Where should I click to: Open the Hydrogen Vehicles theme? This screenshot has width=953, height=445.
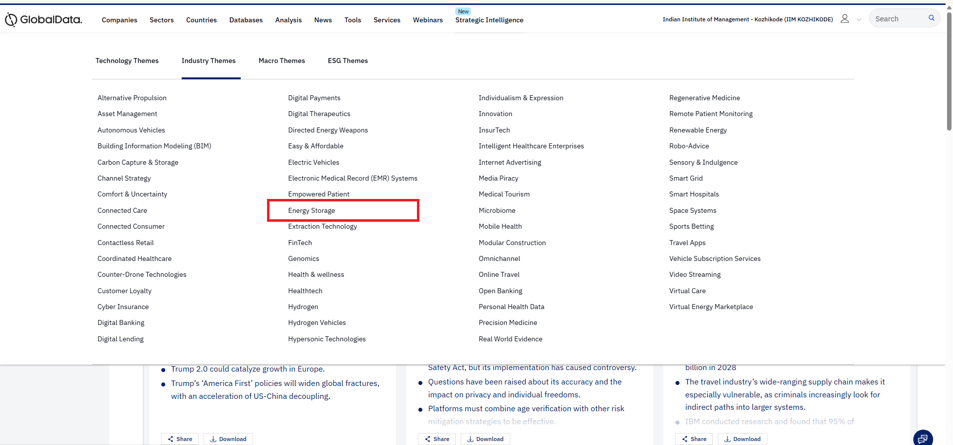(x=317, y=322)
